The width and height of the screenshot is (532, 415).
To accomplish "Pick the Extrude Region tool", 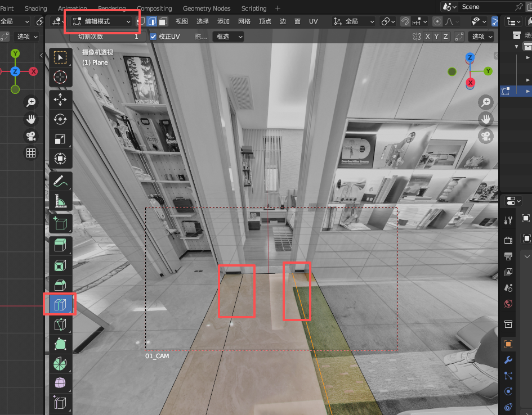I will click(x=60, y=245).
